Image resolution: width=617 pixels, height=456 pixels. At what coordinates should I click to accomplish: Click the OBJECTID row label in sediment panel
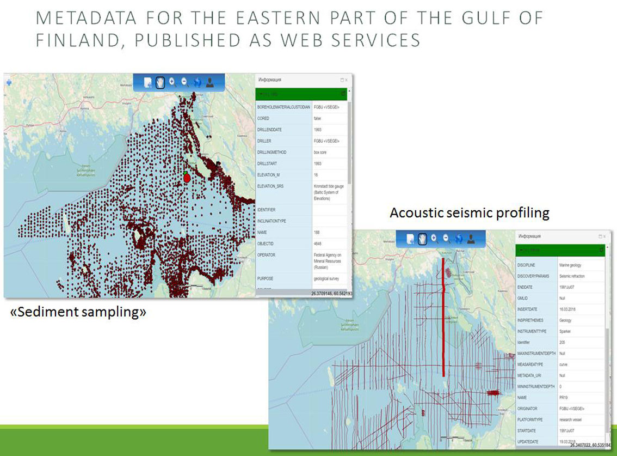(265, 244)
